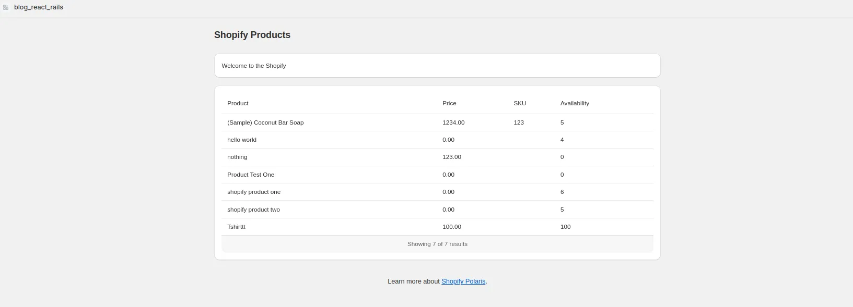Click the Learn more about text
The image size is (853, 307).
pyautogui.click(x=414, y=281)
